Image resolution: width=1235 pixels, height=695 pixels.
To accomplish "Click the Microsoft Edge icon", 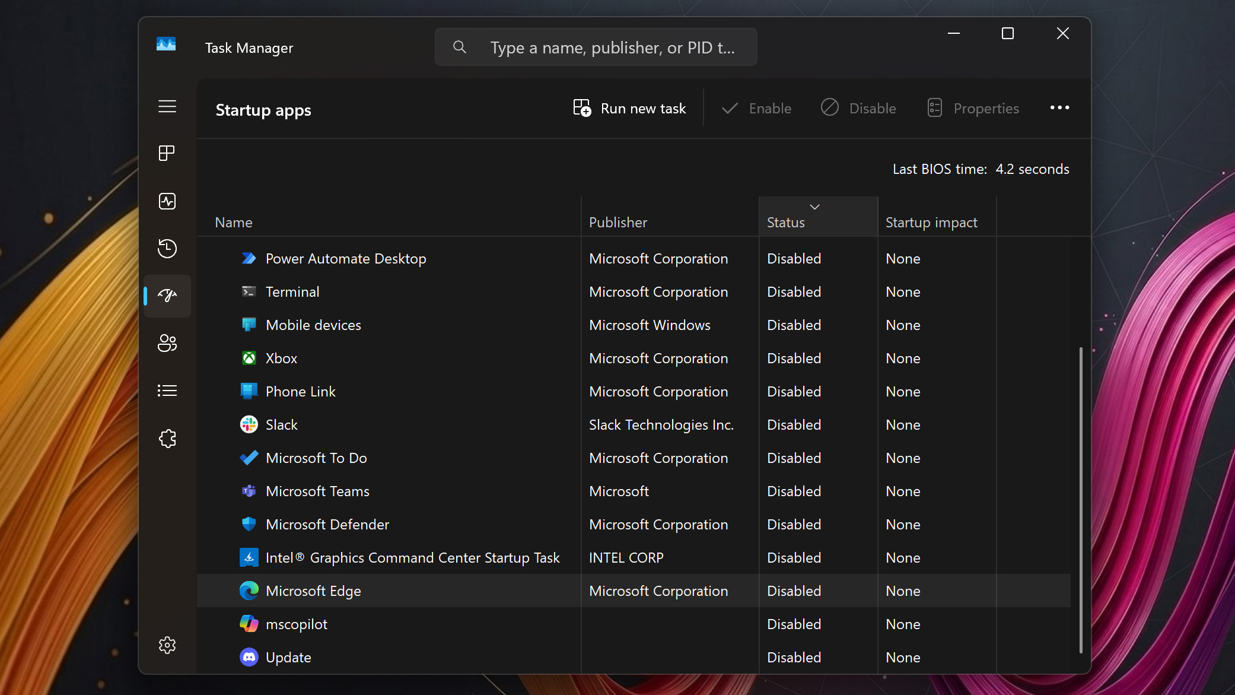I will tap(249, 591).
